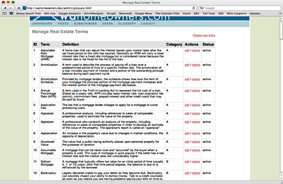Viewport: 283px width, 184px height.
Task: Open the Mike Longmire bookmark
Action: coord(236,14)
